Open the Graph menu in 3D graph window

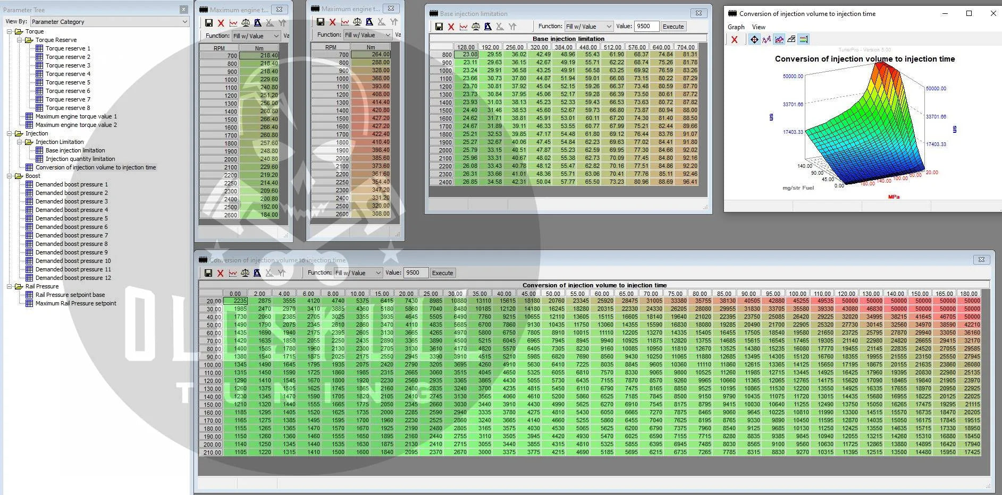click(736, 27)
